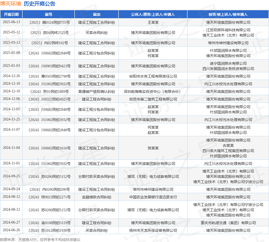Click defendant 江苏双辉环境科技有限公司
The width and height of the screenshot is (269, 242).
tap(228, 30)
